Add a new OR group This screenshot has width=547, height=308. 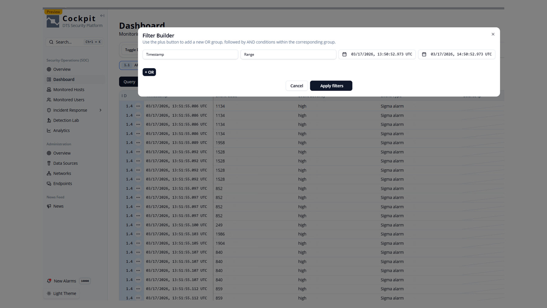click(x=149, y=72)
